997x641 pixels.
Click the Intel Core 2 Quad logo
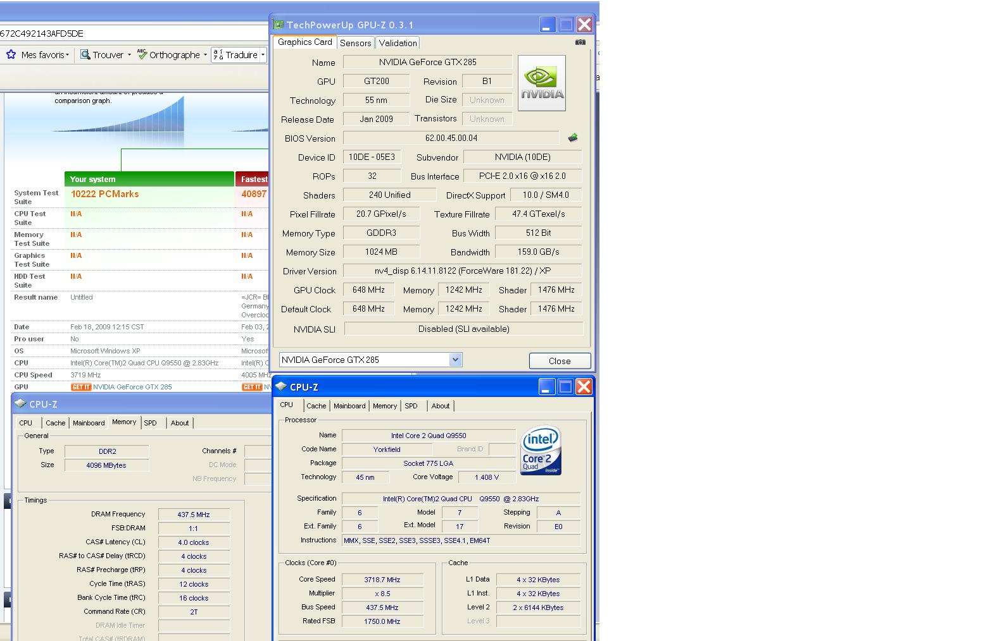tap(541, 450)
